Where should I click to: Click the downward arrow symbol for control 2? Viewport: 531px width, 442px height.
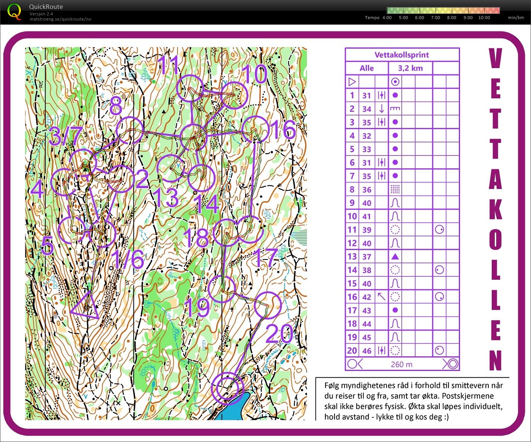[x=381, y=108]
